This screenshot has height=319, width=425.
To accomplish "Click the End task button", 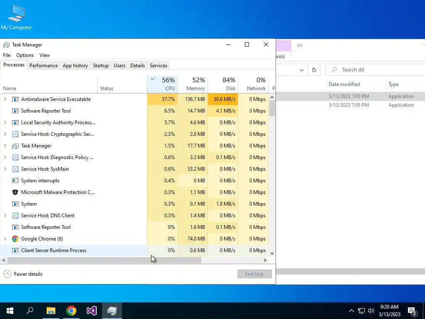I will 254,274.
